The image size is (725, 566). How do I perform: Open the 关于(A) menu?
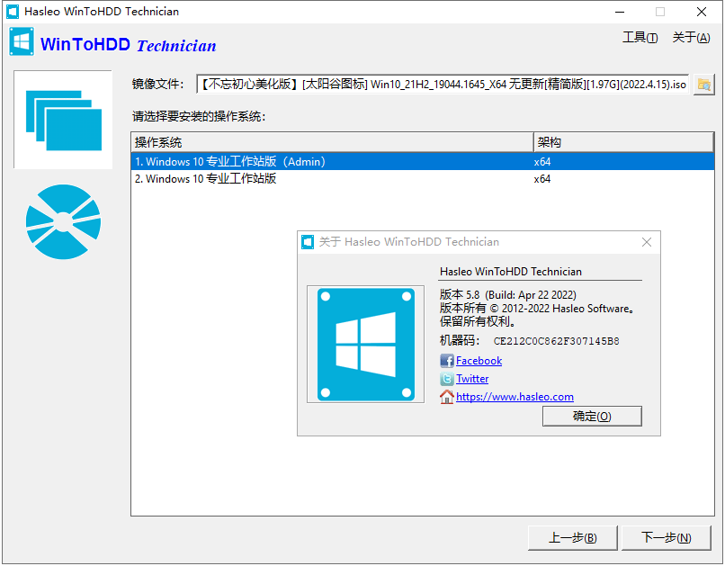point(691,38)
